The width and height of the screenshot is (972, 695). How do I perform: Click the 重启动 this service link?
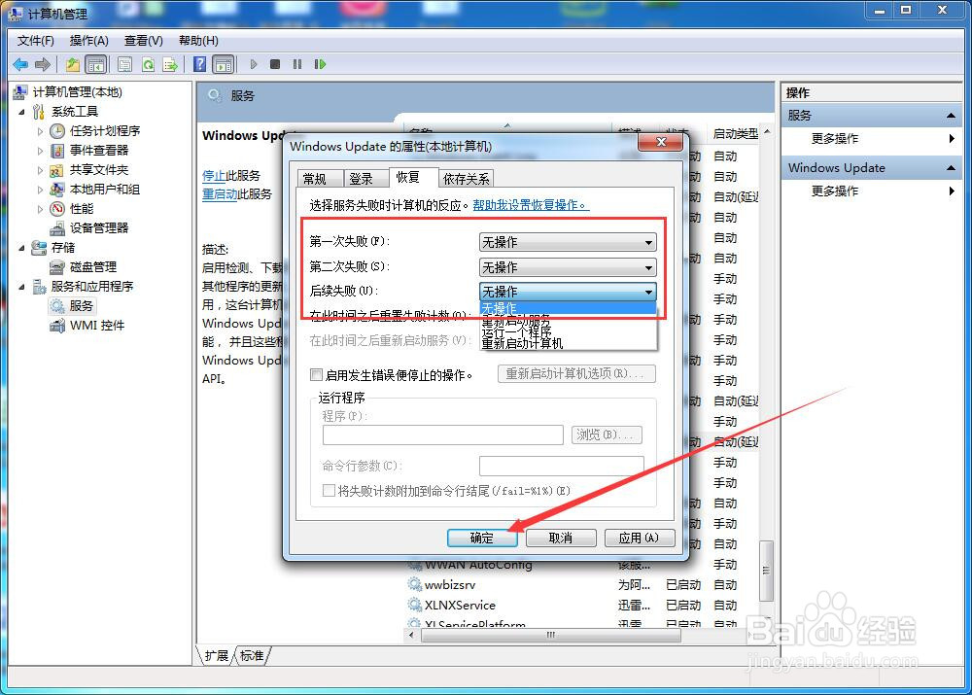click(x=220, y=194)
